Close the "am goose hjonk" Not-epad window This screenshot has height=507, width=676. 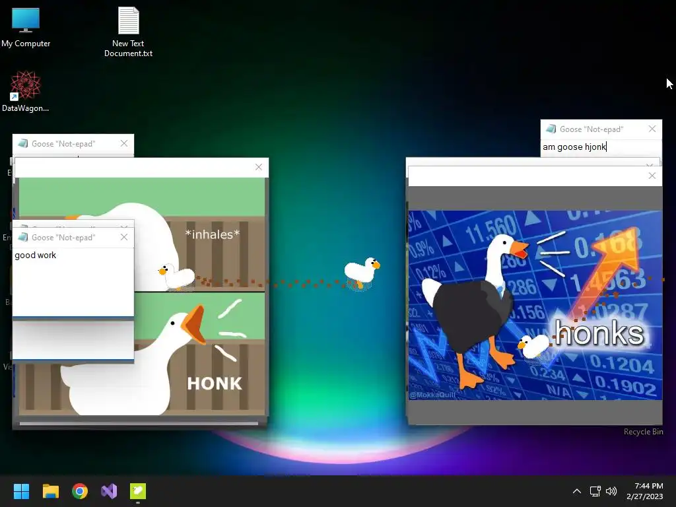[652, 129]
